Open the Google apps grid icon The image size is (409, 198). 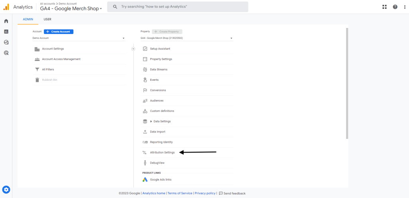click(385, 7)
